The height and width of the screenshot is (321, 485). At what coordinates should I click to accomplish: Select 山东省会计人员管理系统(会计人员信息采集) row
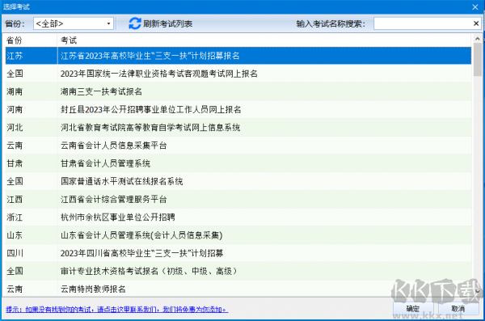point(238,235)
